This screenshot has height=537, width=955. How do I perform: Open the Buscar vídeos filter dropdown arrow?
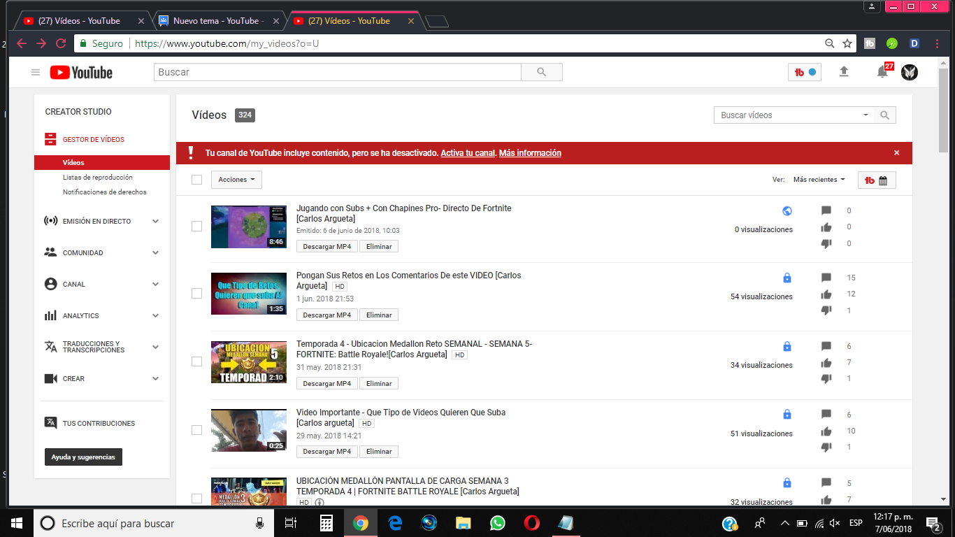coord(866,115)
